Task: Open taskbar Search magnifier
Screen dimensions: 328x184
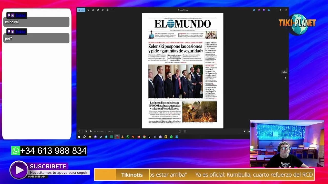Action: tap(84, 137)
